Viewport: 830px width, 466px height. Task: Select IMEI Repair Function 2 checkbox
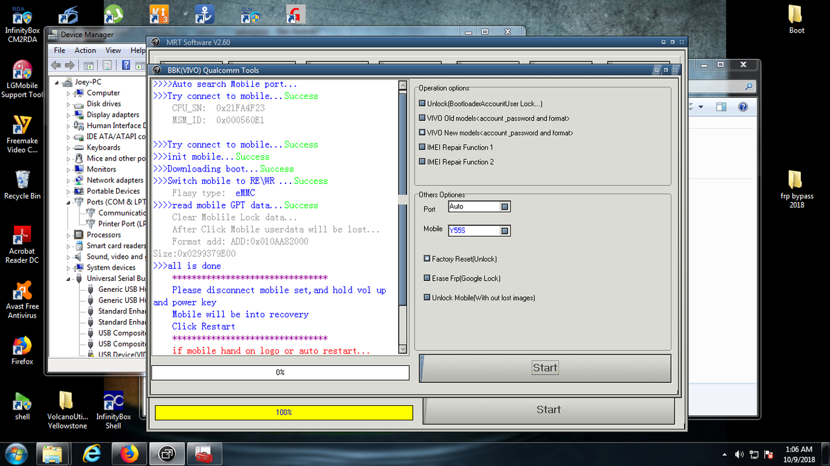click(422, 162)
